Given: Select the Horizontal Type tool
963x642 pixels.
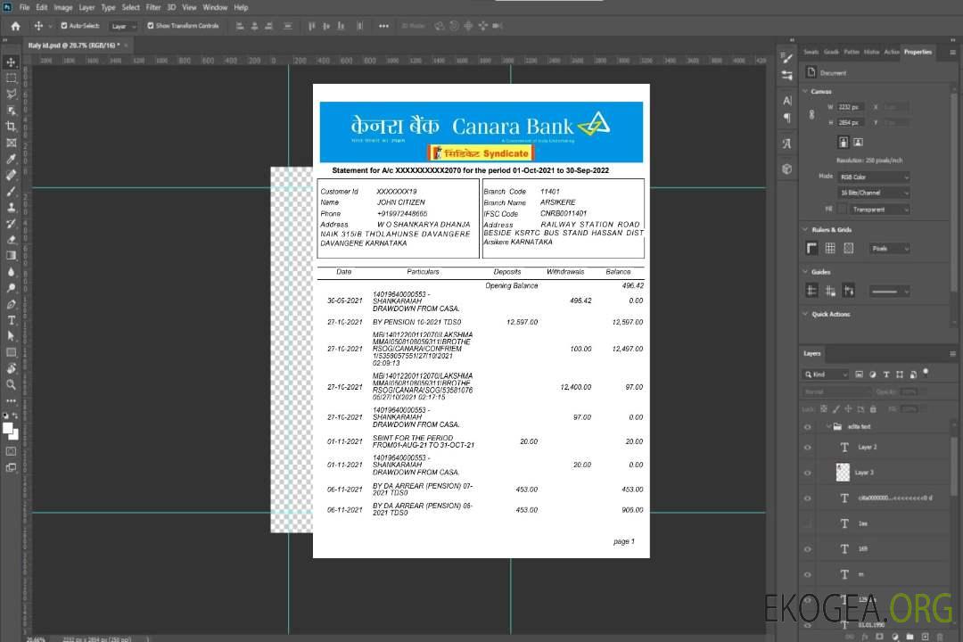Looking at the screenshot, I should coord(11,320).
